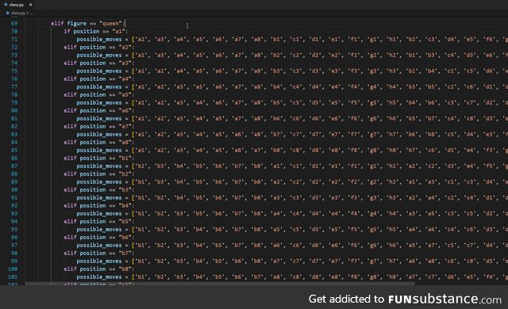Switch to the chess.py editor tab
This screenshot has height=309, width=508.
click(17, 5)
